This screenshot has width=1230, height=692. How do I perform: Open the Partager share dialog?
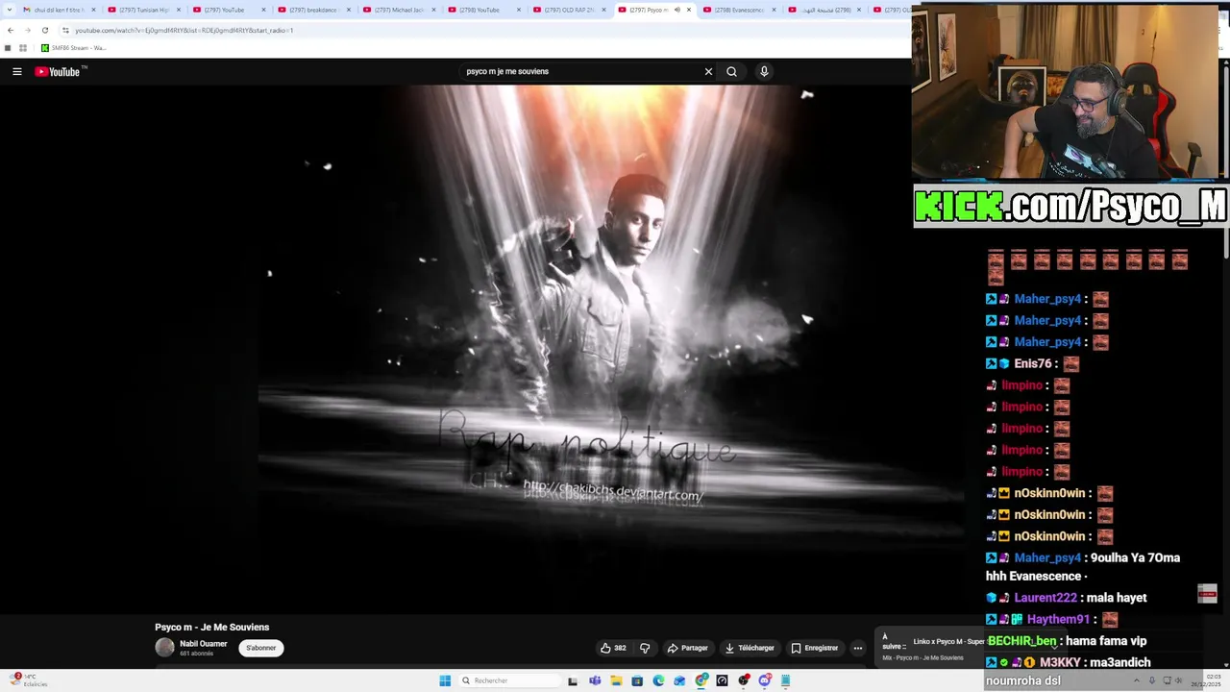click(687, 648)
